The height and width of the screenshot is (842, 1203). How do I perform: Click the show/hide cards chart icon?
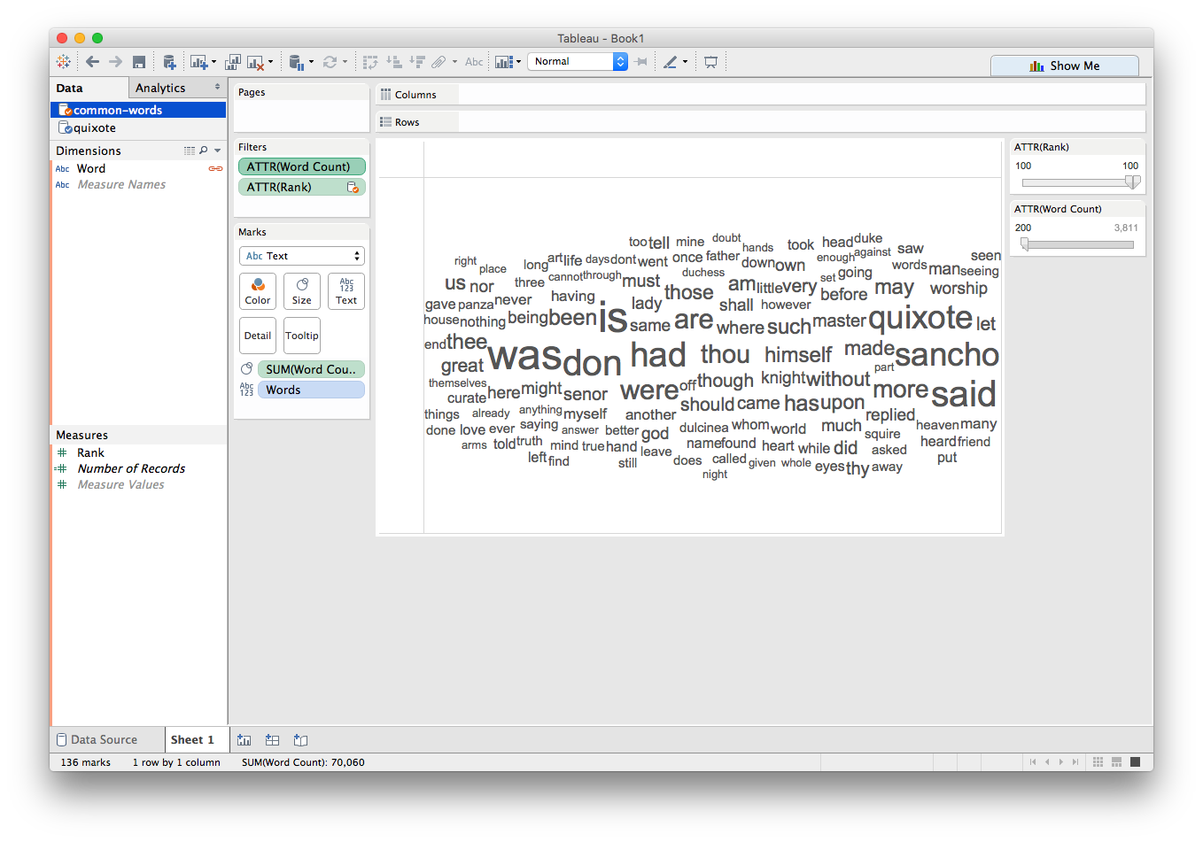(504, 62)
